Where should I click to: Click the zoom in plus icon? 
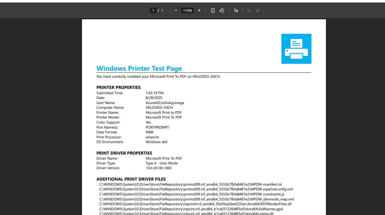(199, 10)
